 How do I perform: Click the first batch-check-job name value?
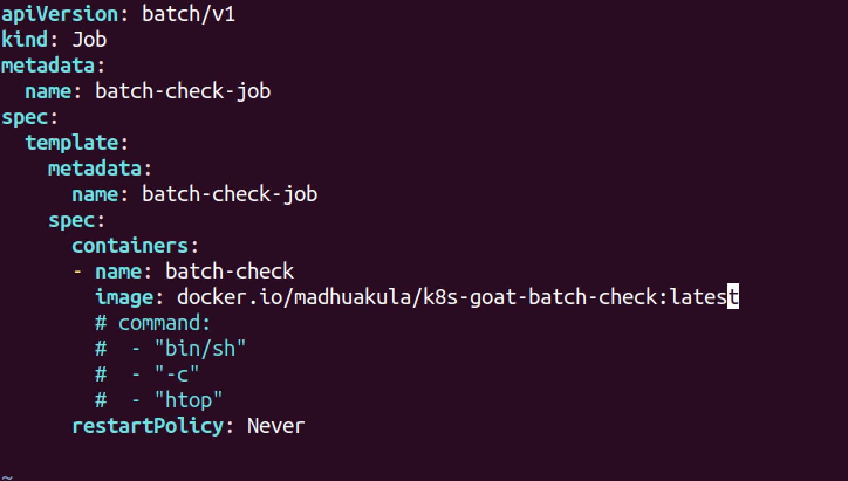183,91
